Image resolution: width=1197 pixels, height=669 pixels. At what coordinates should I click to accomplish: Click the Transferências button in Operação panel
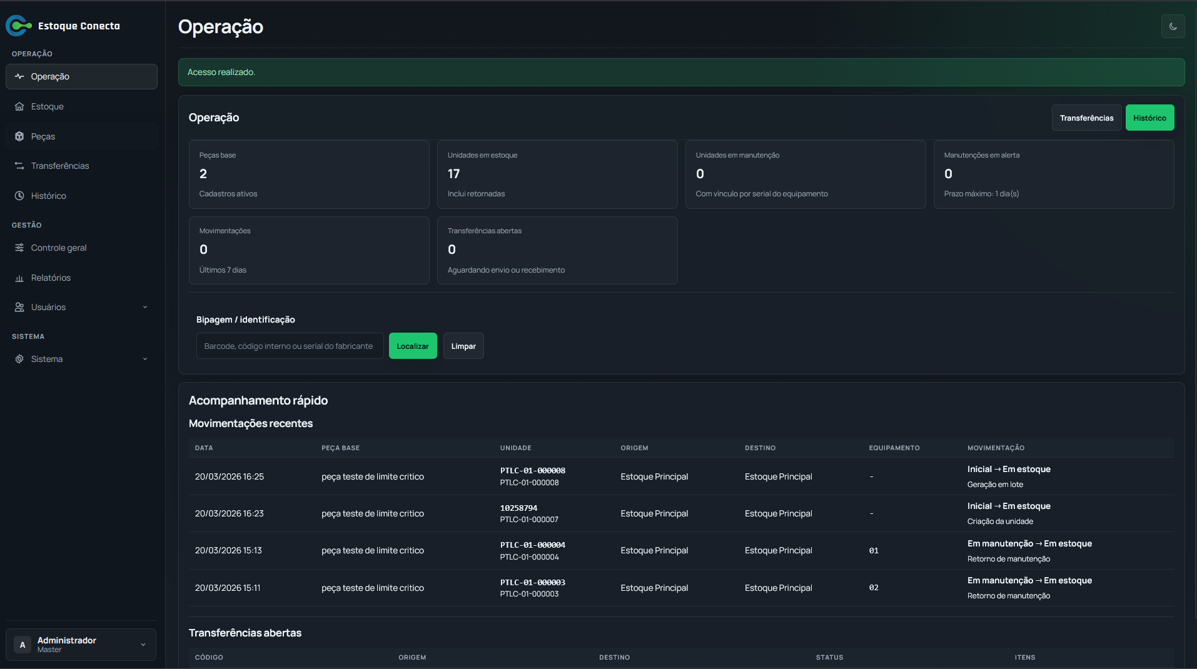(1086, 118)
